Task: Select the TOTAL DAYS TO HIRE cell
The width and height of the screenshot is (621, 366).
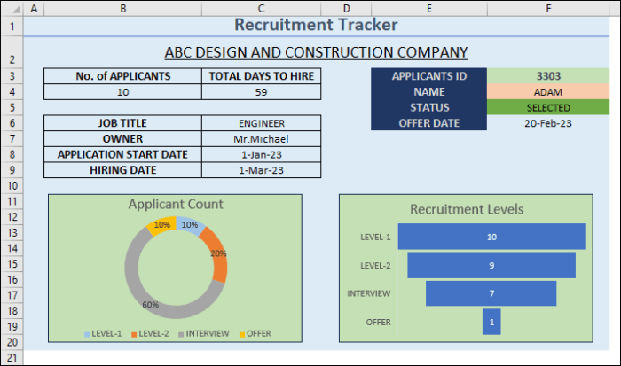Action: [x=262, y=76]
